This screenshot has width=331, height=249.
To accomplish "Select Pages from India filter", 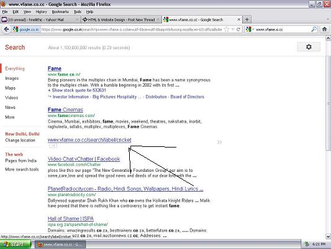I will 20,161.
